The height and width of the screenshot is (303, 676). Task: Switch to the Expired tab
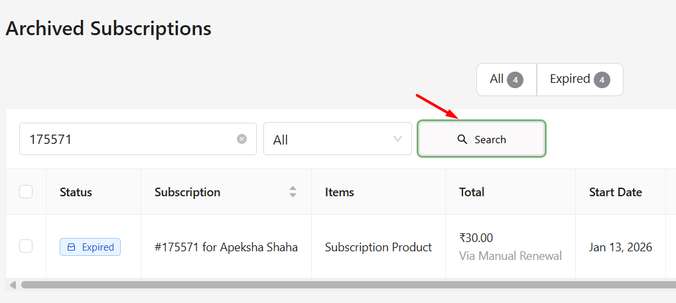click(x=579, y=80)
